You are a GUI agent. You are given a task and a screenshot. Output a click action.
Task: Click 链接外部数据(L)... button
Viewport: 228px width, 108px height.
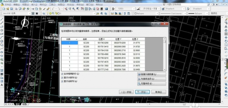[x=152, y=75]
